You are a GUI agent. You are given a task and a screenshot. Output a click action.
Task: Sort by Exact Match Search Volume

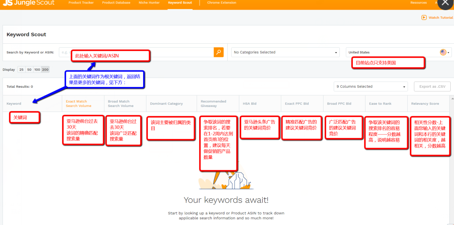78,104
